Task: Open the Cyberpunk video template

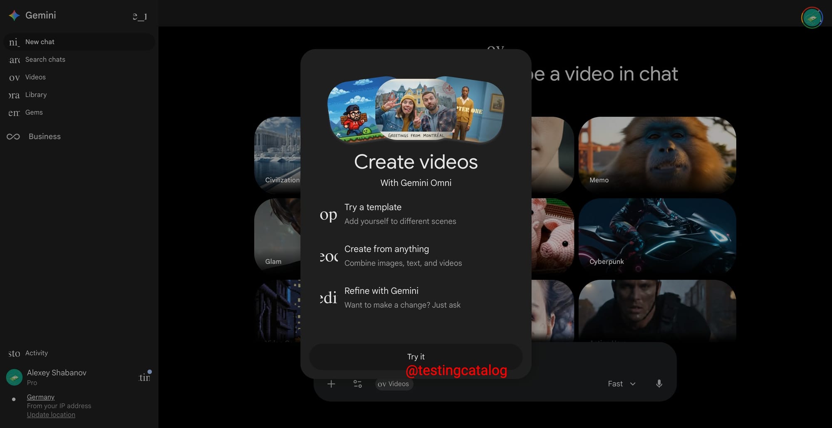Action: [x=657, y=236]
